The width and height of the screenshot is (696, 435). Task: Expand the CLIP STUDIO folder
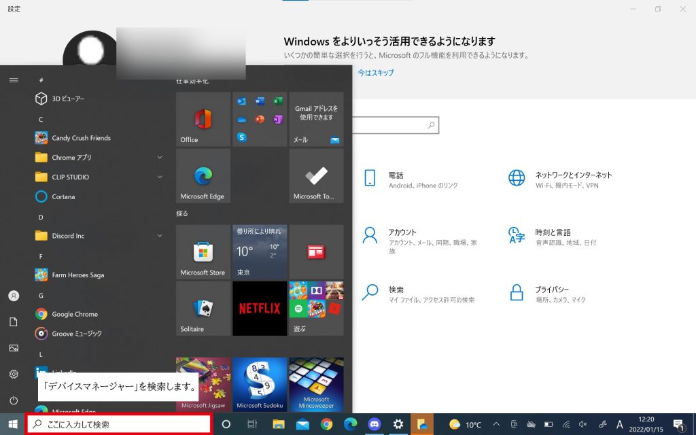coord(99,177)
